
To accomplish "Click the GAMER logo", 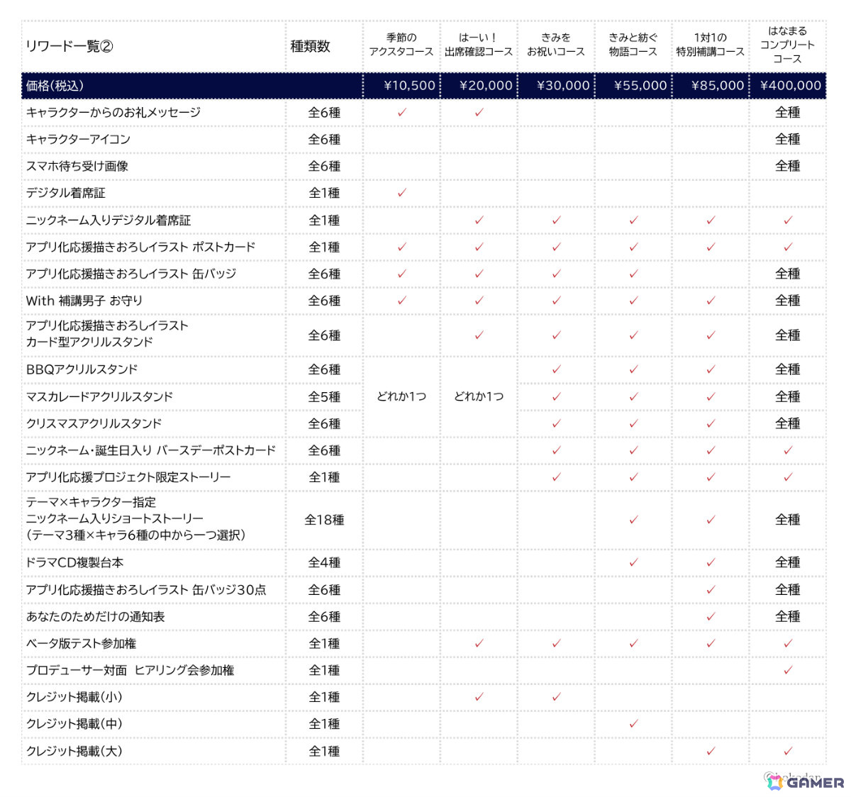I will pos(806,782).
